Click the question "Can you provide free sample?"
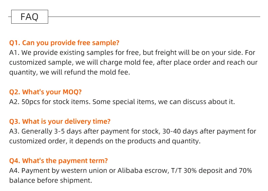 pos(71,43)
